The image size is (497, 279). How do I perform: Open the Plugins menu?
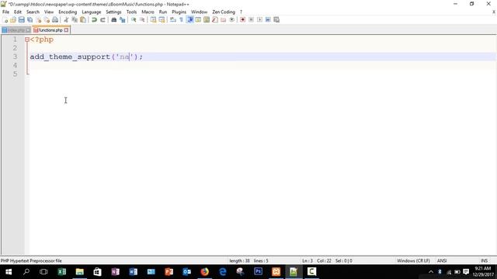[179, 12]
